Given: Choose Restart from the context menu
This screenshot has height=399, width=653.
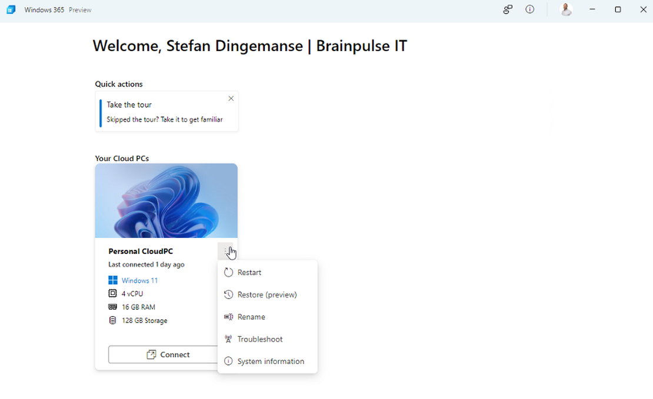Looking at the screenshot, I should pos(267,273).
